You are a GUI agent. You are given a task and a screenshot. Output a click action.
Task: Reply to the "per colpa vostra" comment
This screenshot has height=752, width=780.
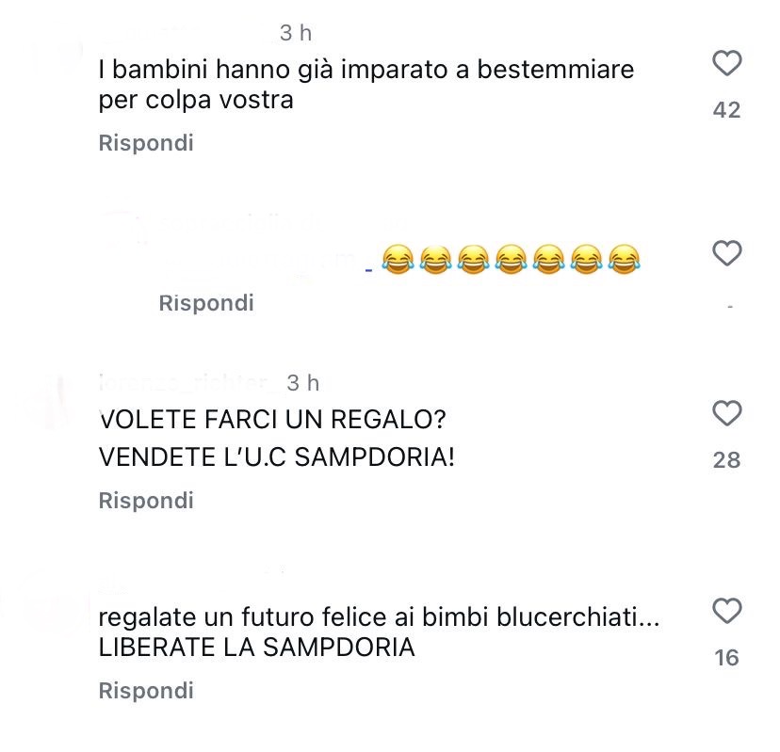146,143
